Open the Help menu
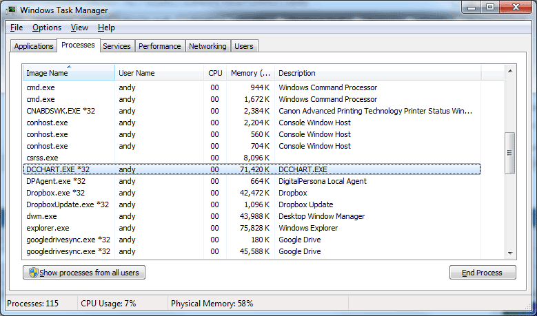Image resolution: width=537 pixels, height=316 pixels. [x=106, y=28]
